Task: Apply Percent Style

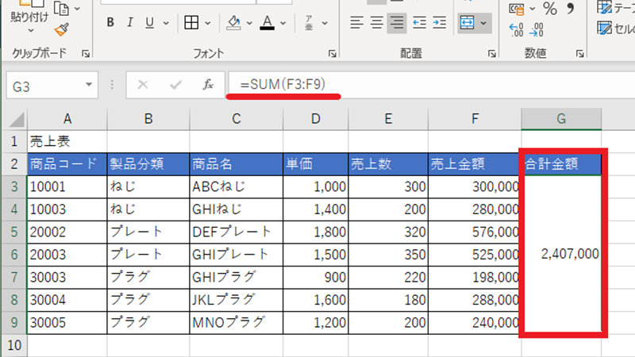Action: pyautogui.click(x=549, y=9)
